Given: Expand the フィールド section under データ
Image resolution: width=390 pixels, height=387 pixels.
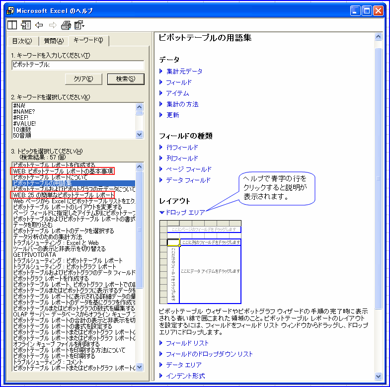Looking at the screenshot, I should 175,82.
